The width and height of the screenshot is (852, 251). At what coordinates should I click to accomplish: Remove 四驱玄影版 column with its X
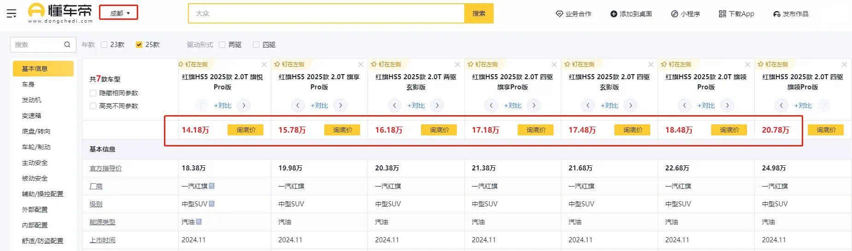[651, 64]
